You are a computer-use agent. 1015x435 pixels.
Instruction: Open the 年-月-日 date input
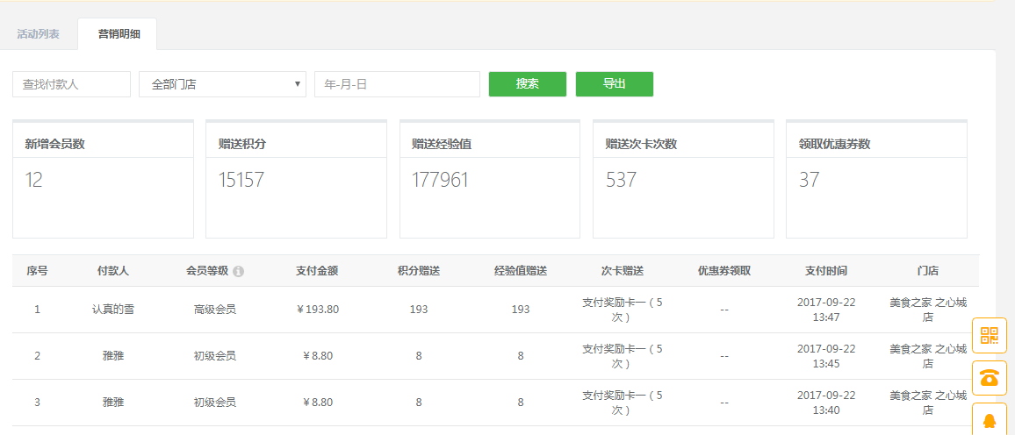coord(397,84)
